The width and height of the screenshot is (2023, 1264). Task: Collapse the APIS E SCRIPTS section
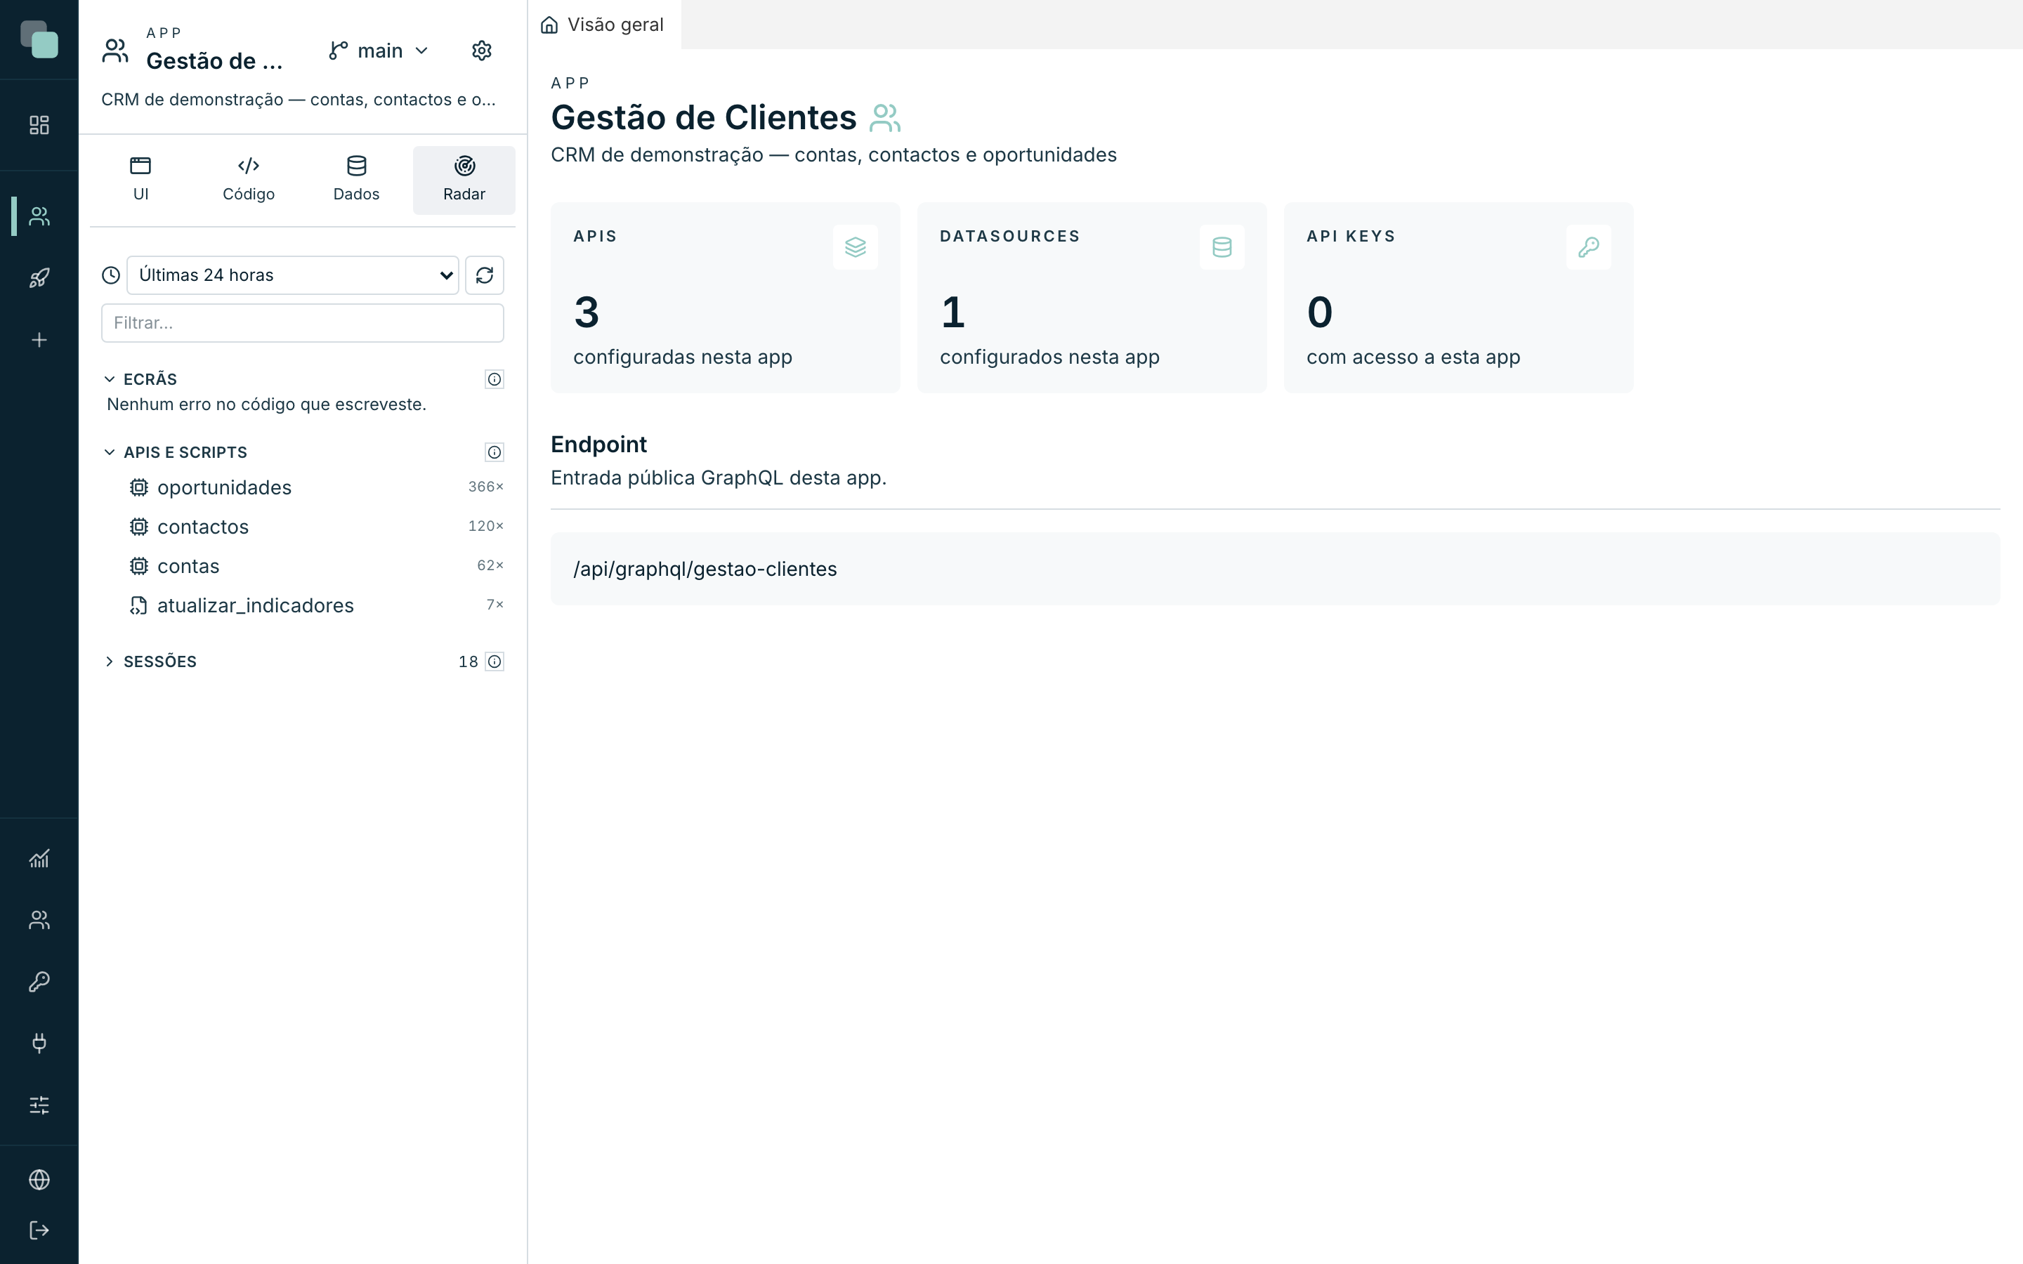click(x=110, y=452)
